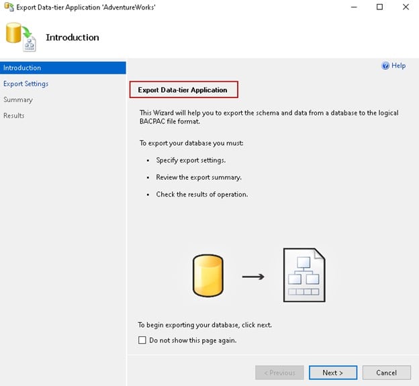Click the BACPAC file diagram illustration

(x=304, y=275)
